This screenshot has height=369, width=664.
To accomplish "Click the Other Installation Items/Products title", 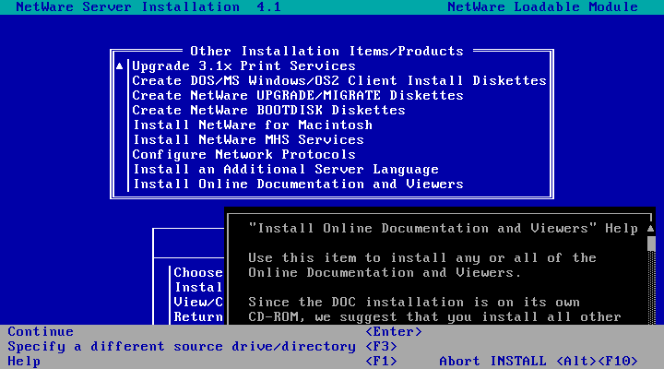I will 326,52.
